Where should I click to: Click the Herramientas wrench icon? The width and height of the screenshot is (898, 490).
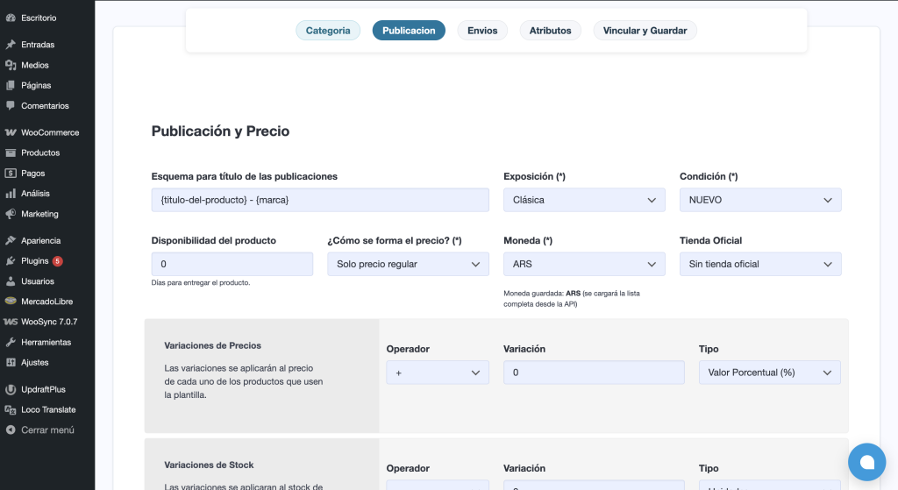click(x=11, y=343)
